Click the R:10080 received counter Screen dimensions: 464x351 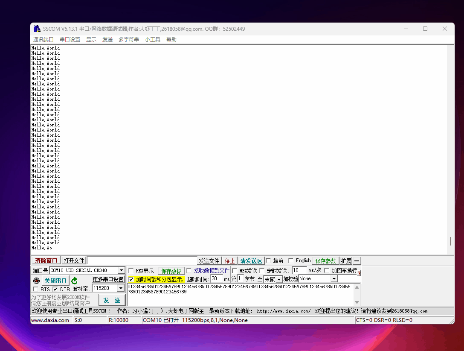point(119,320)
